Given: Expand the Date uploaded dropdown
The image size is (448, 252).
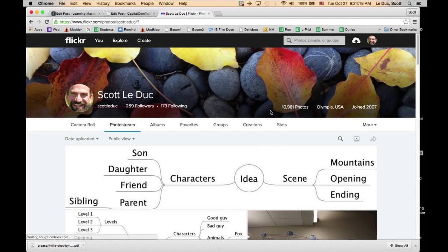Looking at the screenshot, I should tap(82, 139).
